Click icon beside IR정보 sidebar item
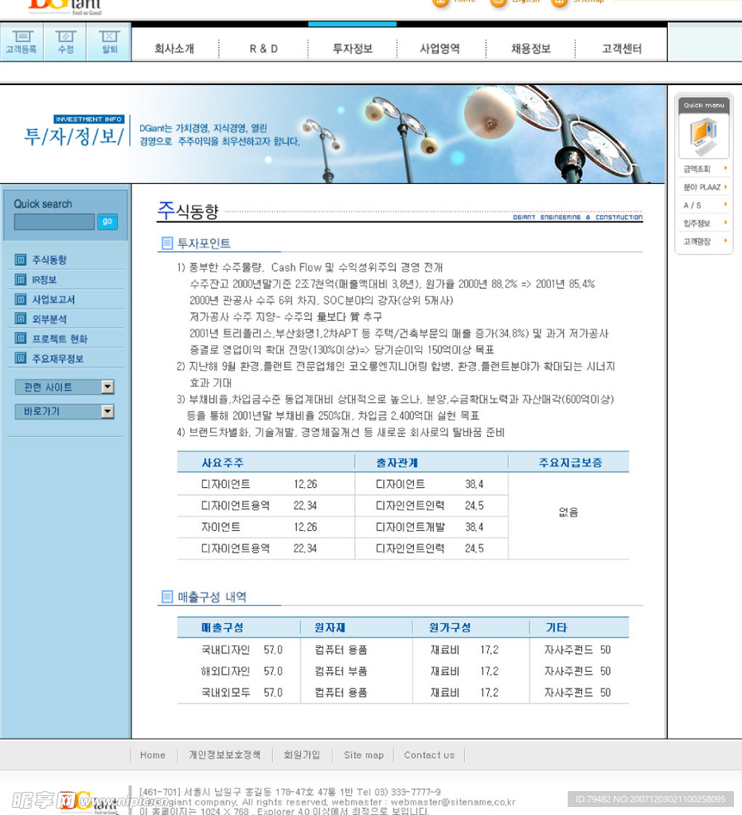The image size is (742, 815). click(x=20, y=279)
